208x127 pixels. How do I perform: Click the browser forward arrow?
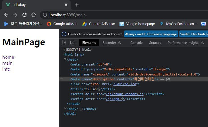pos(15,15)
